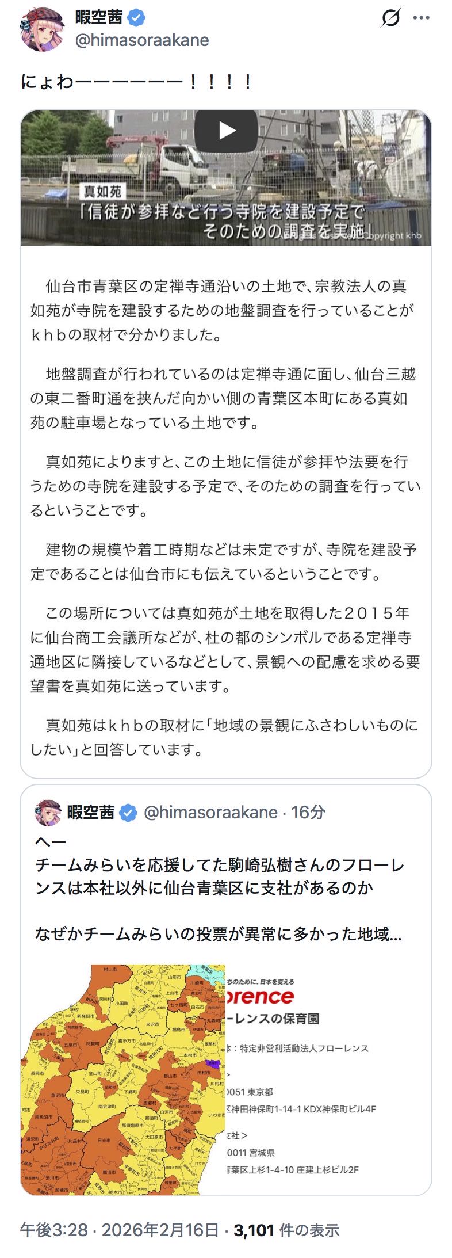Screen dimensions: 452x1258
Task: Click the Grok slashed-circle icon
Action: [390, 18]
